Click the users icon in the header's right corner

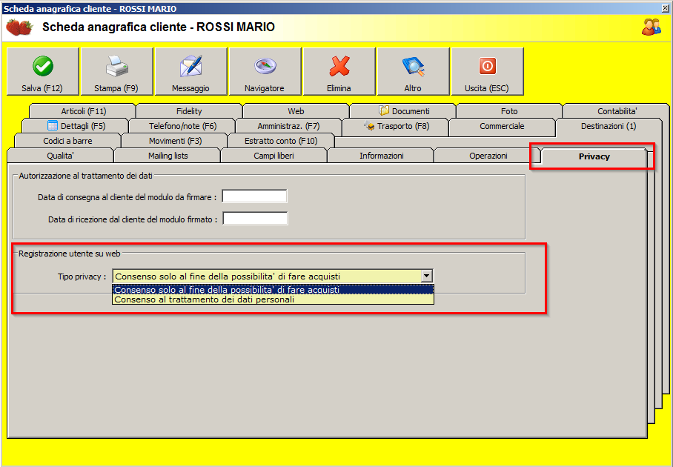pos(651,27)
